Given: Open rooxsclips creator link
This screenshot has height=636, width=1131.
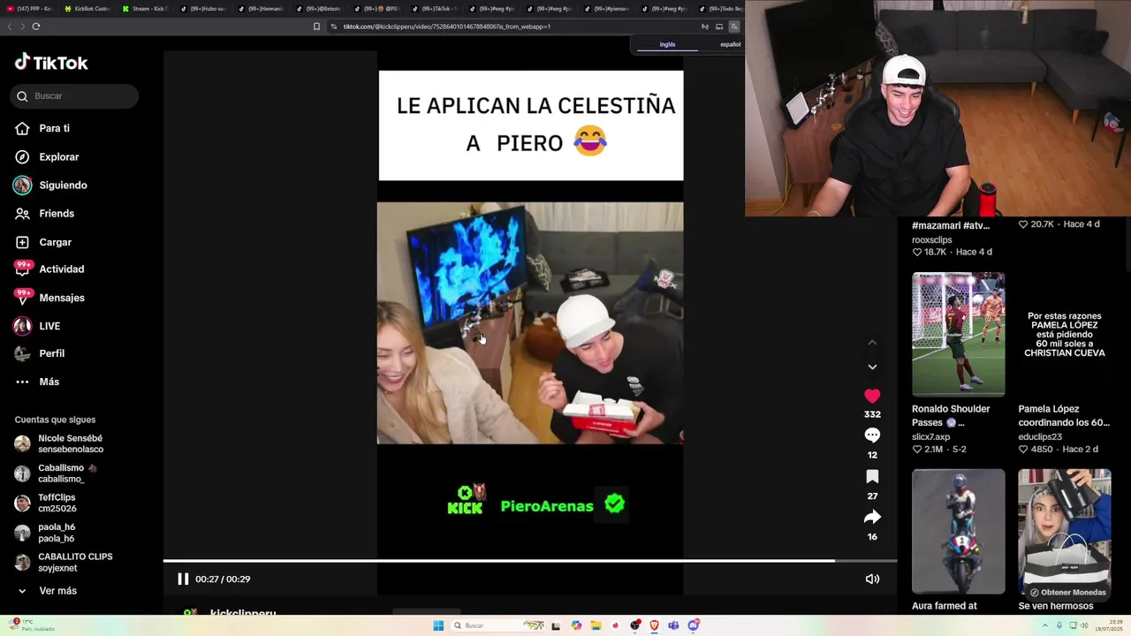Looking at the screenshot, I should pyautogui.click(x=932, y=239).
